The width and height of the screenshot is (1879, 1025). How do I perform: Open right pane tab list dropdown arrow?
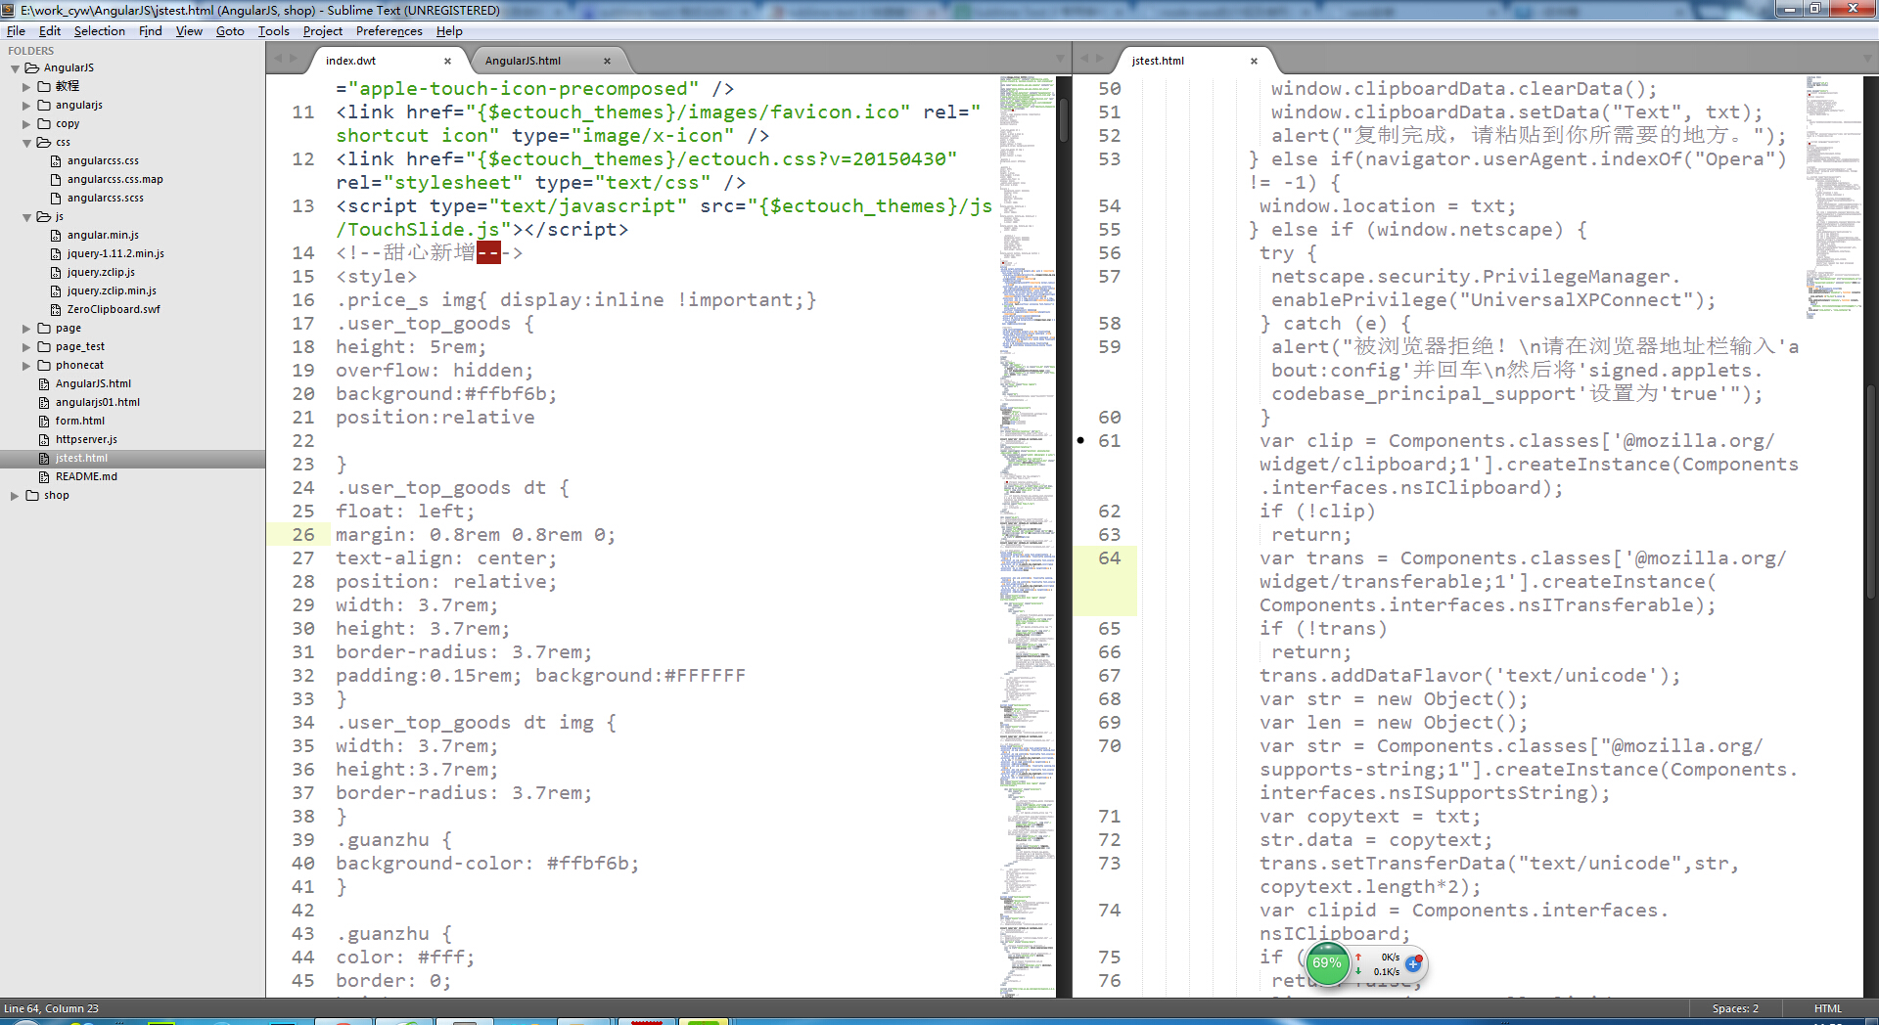click(1866, 60)
